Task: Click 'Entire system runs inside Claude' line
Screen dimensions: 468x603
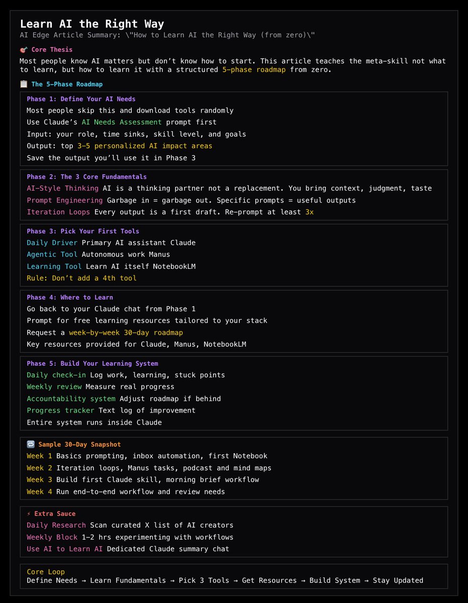Action: click(94, 422)
